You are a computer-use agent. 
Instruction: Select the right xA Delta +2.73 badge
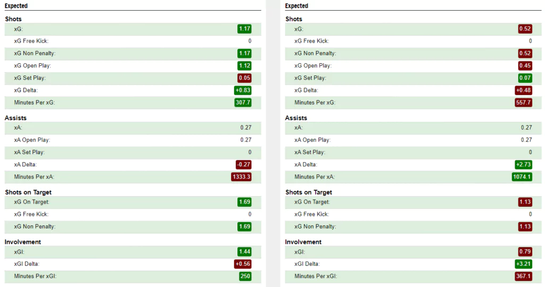coord(523,165)
